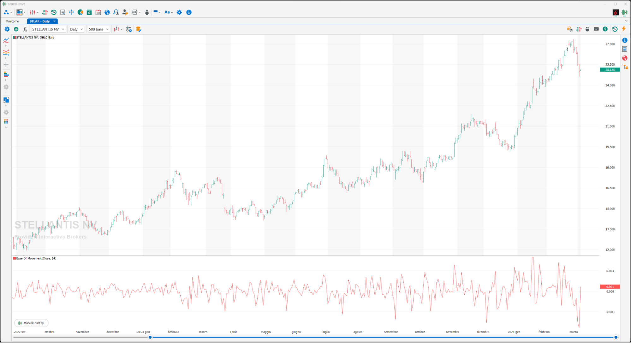Click the bug report icon
Screen dimensions: 631x343
[147, 12]
